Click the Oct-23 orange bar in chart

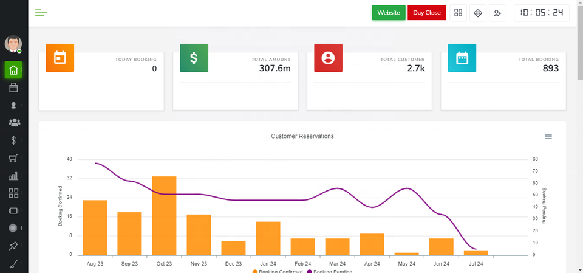click(x=164, y=215)
